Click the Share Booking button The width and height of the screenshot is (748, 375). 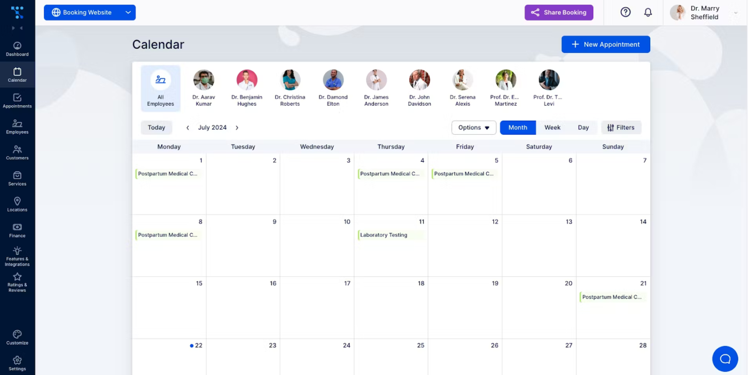pyautogui.click(x=559, y=12)
